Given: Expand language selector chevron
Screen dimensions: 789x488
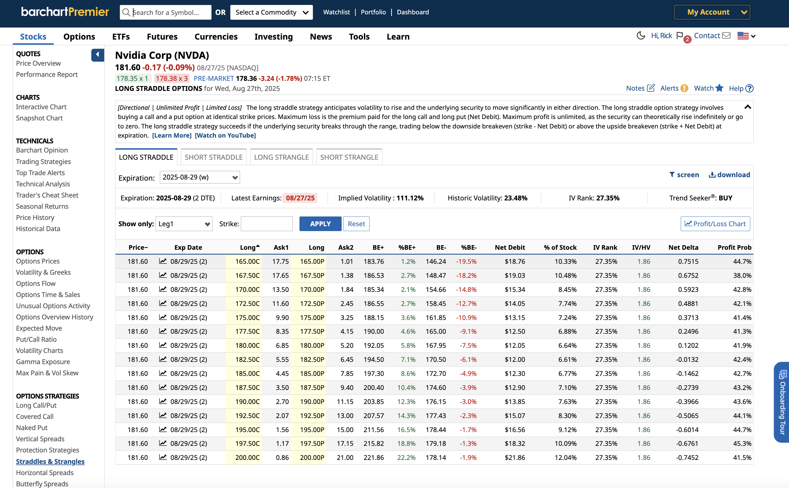Looking at the screenshot, I should [x=753, y=36].
